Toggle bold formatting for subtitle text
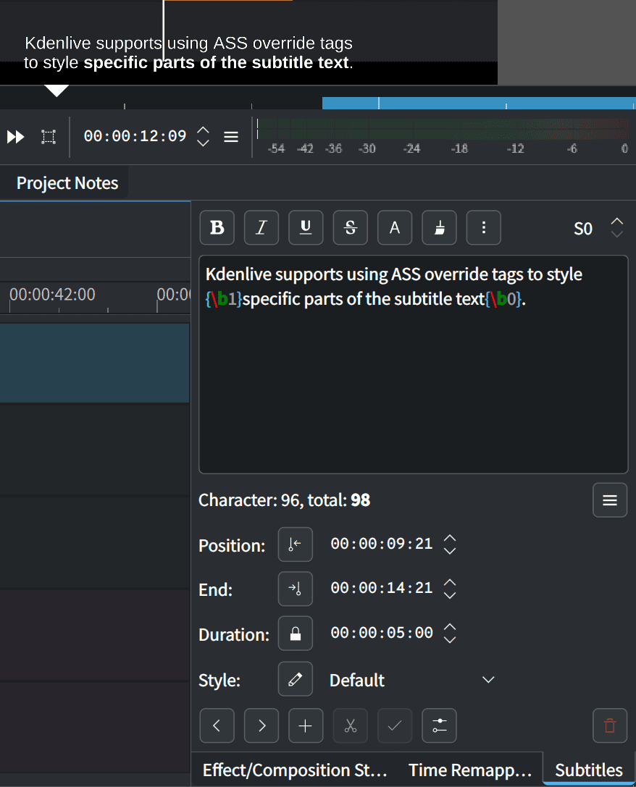 pos(217,227)
